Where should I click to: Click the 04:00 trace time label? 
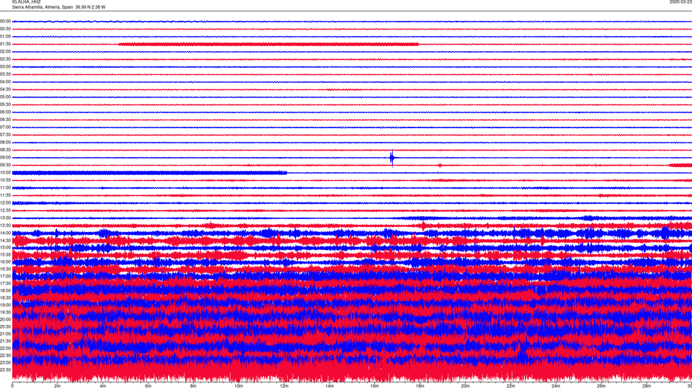tap(5, 81)
